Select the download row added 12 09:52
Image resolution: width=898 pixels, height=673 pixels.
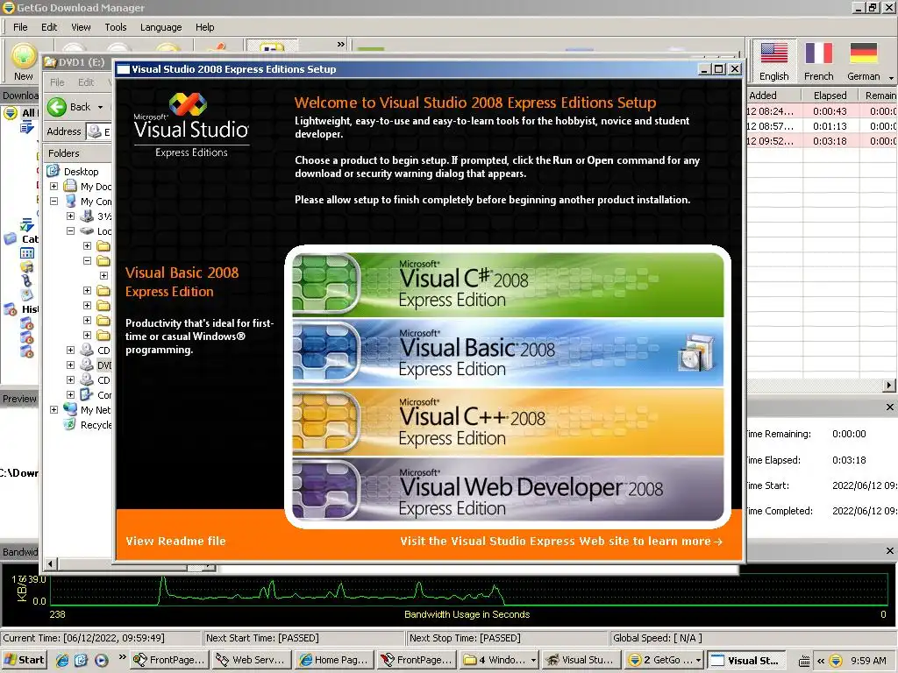(821, 141)
